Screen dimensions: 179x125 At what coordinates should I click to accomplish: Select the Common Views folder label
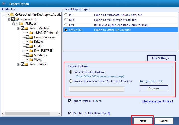pyautogui.click(x=45, y=37)
